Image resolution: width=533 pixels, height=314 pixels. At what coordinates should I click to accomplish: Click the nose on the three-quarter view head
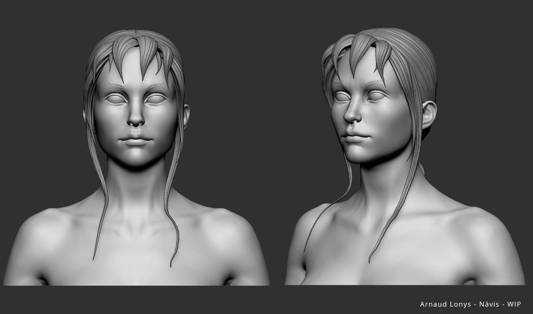pyautogui.click(x=352, y=114)
